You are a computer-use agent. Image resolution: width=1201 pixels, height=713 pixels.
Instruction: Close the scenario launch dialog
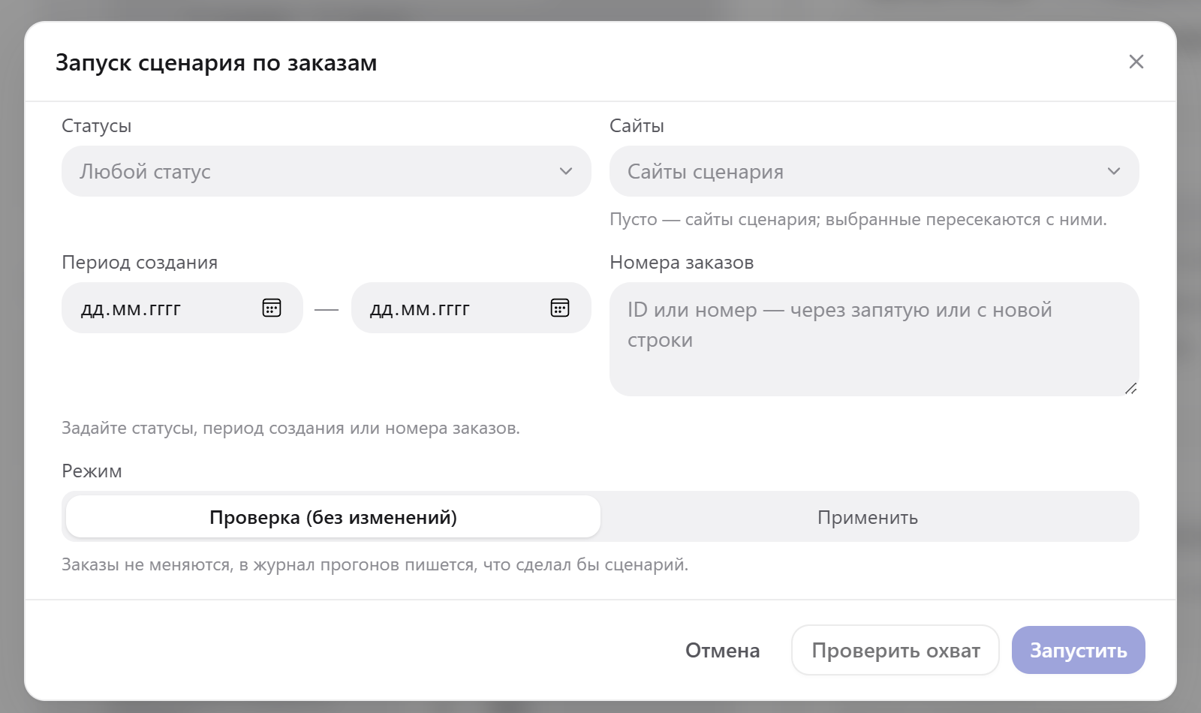pyautogui.click(x=1136, y=62)
